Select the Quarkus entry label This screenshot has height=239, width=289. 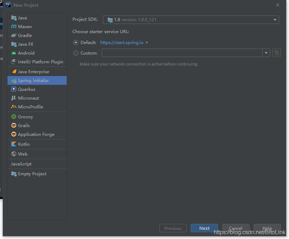click(26, 89)
